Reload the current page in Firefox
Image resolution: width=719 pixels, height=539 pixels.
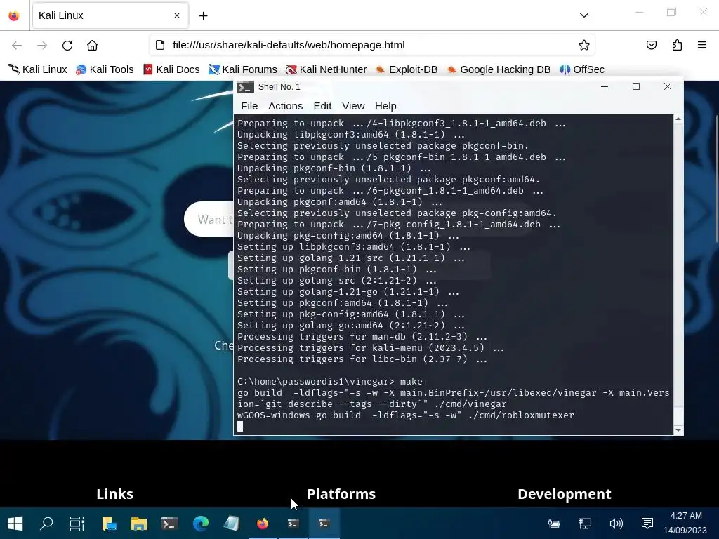(x=67, y=45)
